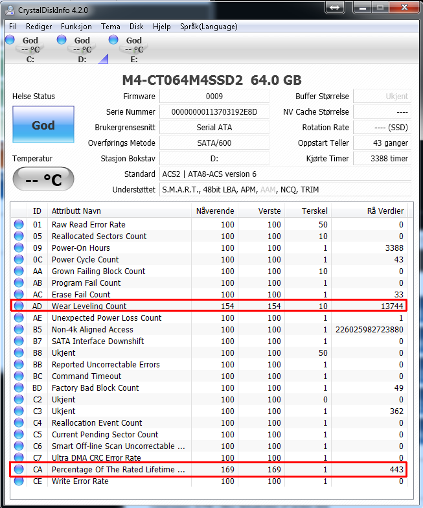Click status orb for Reallocated Sectors Count
This screenshot has width=423, height=508.
coord(19,236)
